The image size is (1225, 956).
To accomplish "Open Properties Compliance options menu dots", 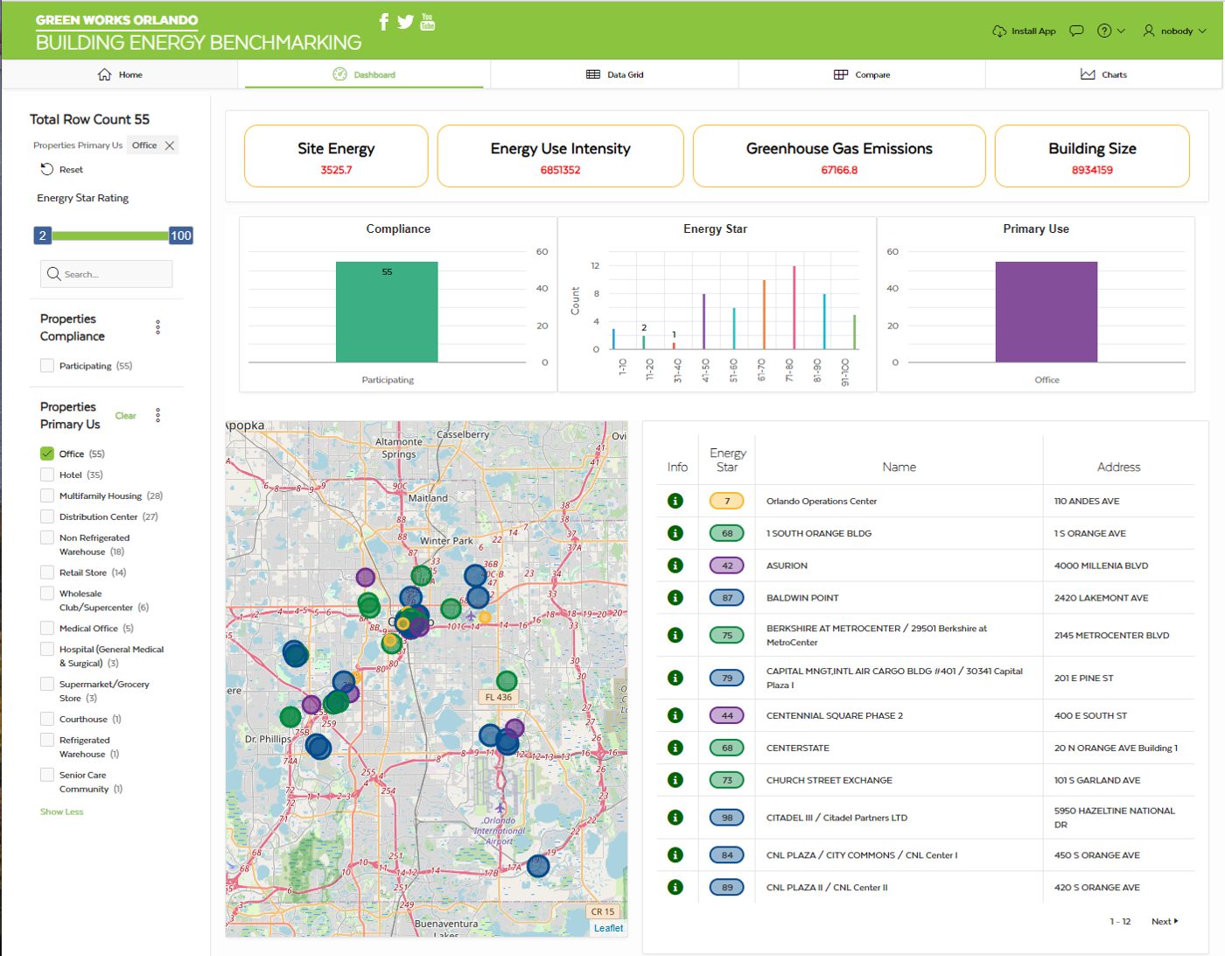I will (x=157, y=327).
